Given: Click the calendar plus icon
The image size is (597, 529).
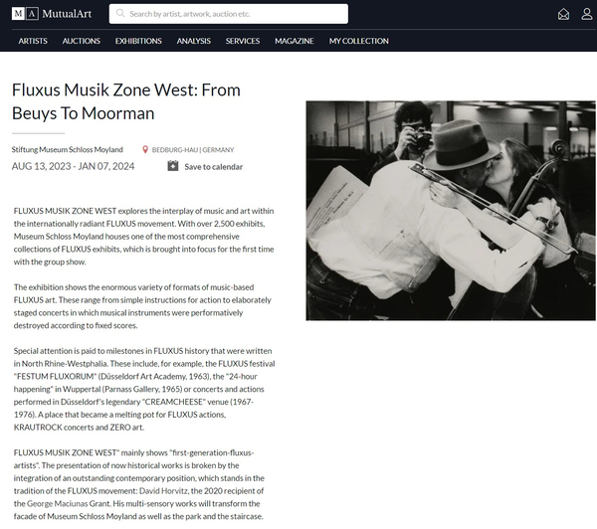Looking at the screenshot, I should click(x=173, y=166).
